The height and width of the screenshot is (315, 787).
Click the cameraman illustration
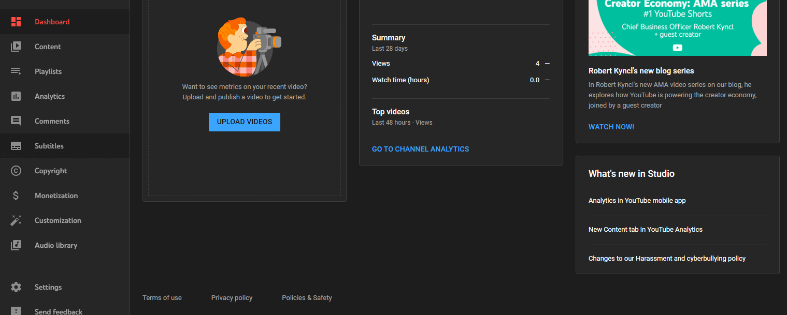tap(249, 47)
